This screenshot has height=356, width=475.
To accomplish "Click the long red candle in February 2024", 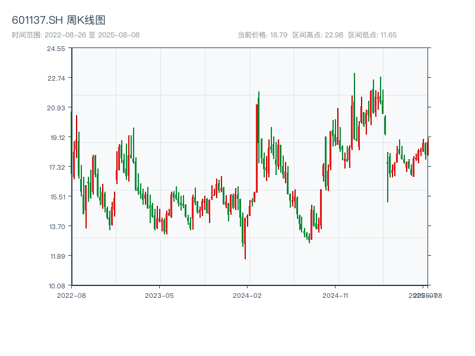I will pos(257,148).
